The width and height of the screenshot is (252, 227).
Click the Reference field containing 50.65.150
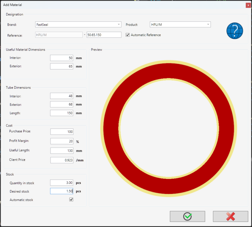point(104,35)
